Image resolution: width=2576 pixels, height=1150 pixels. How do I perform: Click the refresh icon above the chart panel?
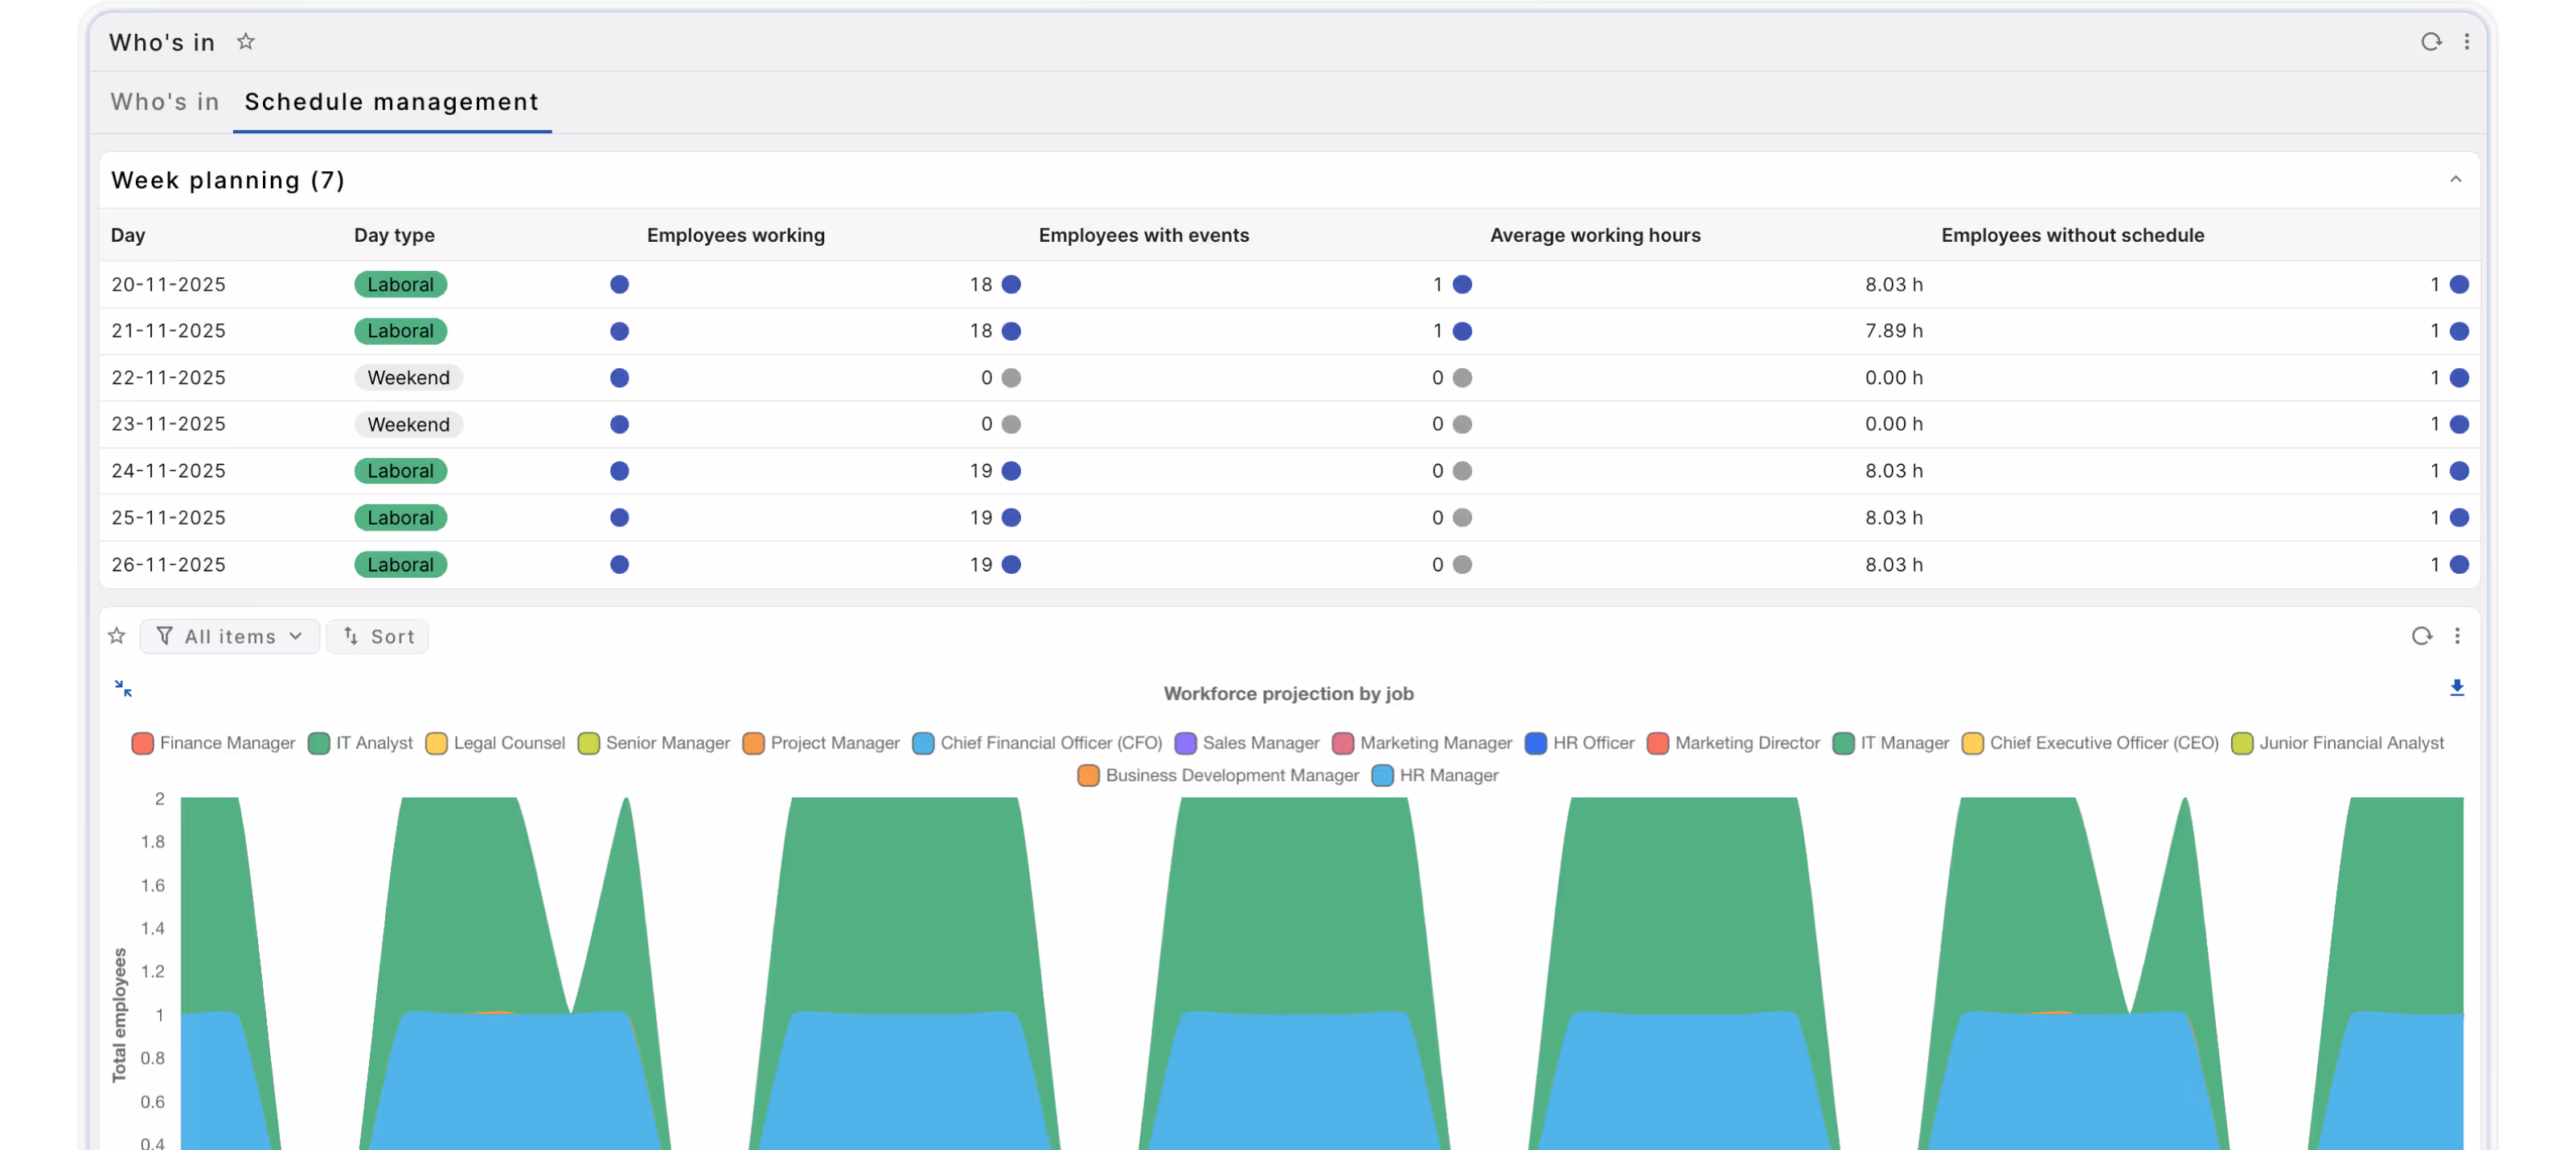pos(2421,636)
